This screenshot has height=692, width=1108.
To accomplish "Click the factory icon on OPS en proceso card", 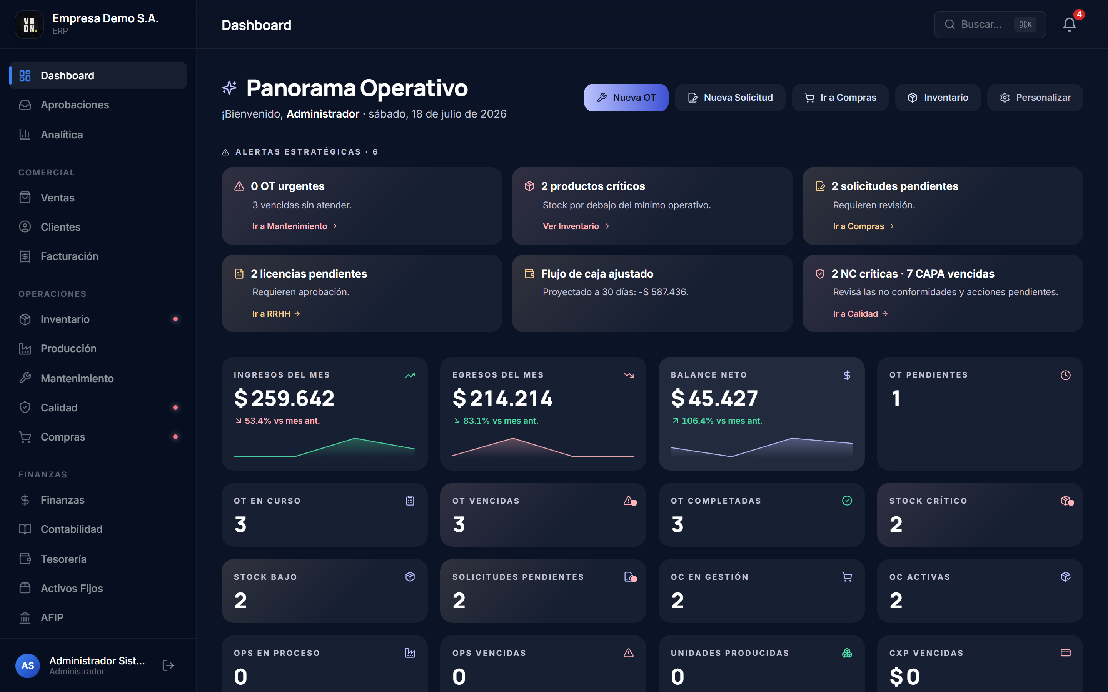I will [410, 653].
